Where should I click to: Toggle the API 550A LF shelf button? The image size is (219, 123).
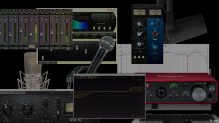point(135,57)
